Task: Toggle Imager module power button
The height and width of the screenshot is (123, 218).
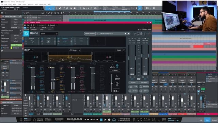Action: point(75,39)
